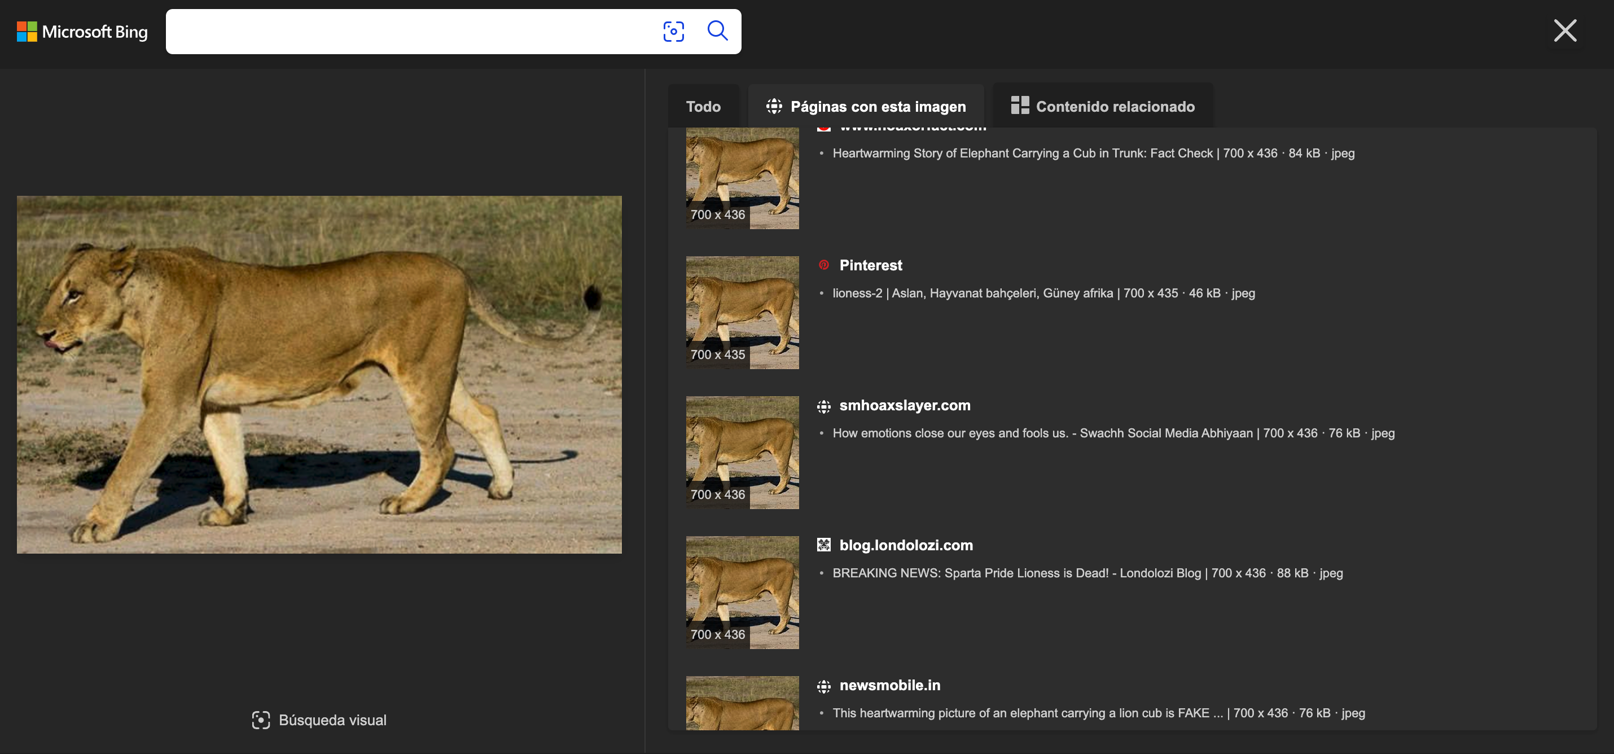Open the Pinterest result link

coord(870,265)
